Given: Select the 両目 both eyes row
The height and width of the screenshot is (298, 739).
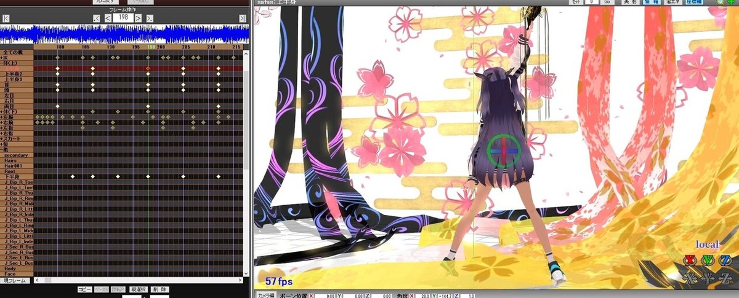Looking at the screenshot, I should tap(17, 106).
